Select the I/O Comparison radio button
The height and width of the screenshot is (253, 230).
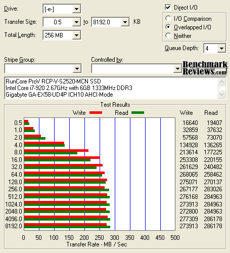[168, 18]
